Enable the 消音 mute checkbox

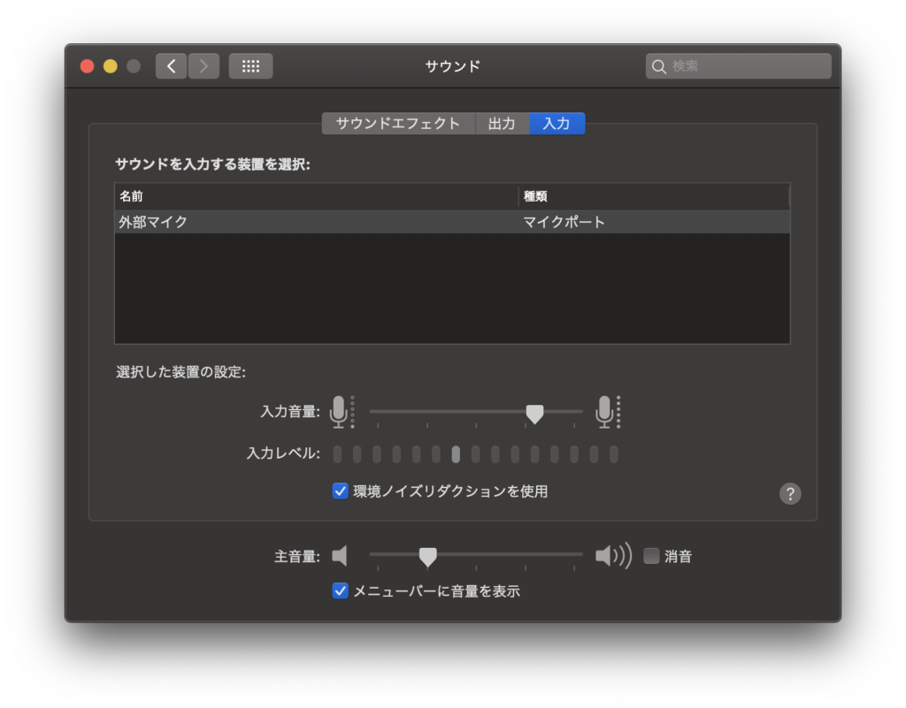(651, 556)
